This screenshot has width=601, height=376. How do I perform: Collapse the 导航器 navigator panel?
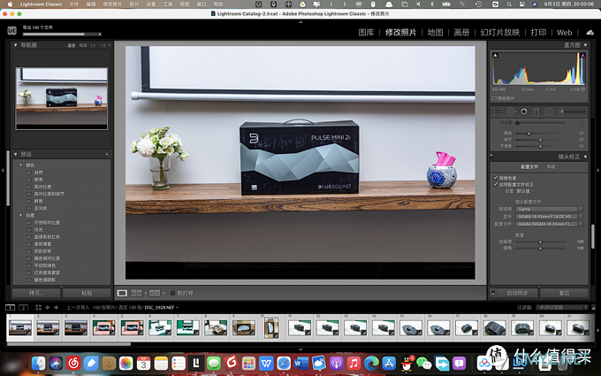[15, 45]
